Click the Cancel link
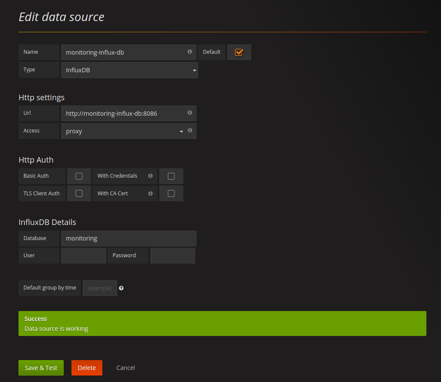This screenshot has height=382, width=441. pos(126,368)
